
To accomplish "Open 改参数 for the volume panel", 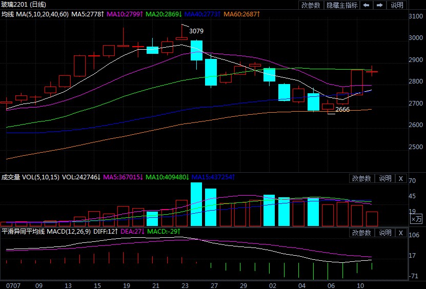I will click(361, 178).
